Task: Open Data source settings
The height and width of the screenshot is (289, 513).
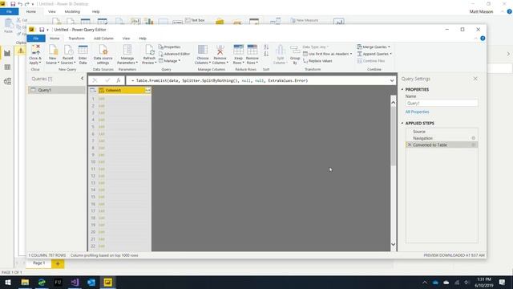Action: 103,55
